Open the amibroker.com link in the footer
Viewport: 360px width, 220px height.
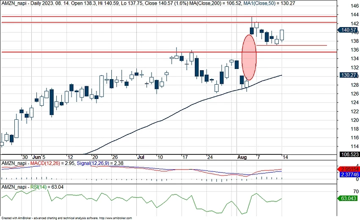click(x=116, y=218)
